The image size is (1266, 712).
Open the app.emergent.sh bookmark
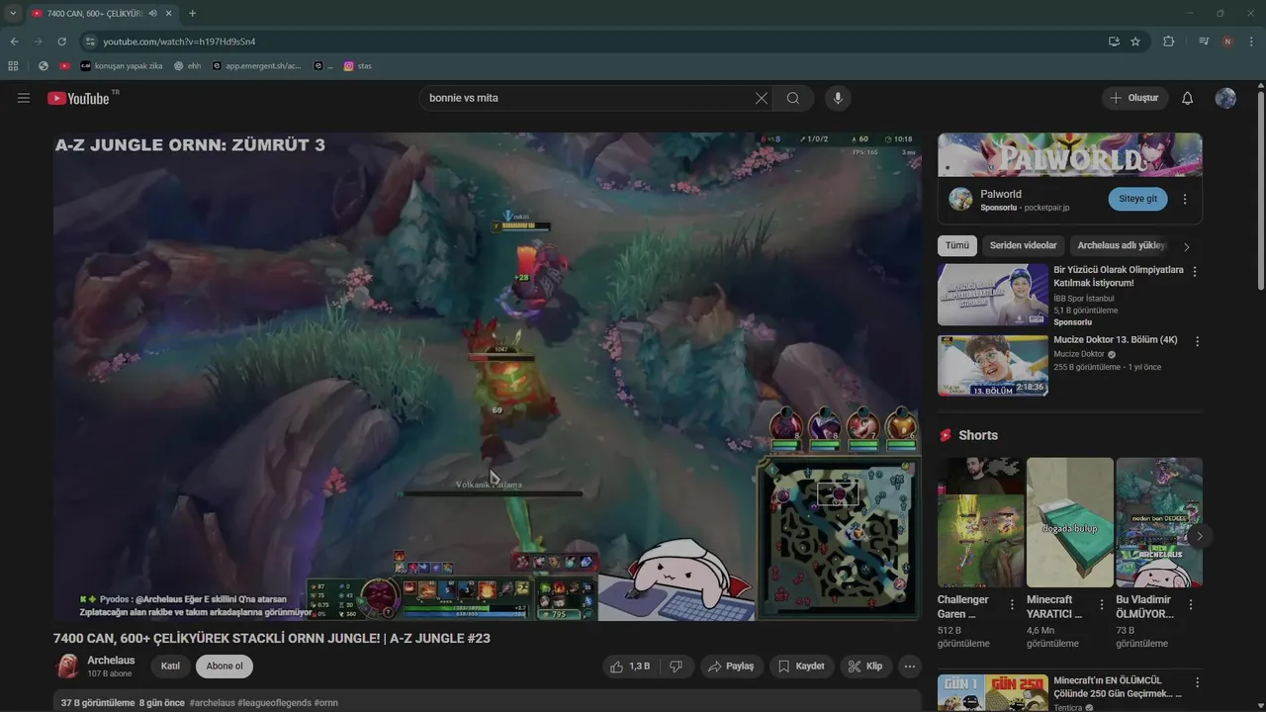(256, 66)
